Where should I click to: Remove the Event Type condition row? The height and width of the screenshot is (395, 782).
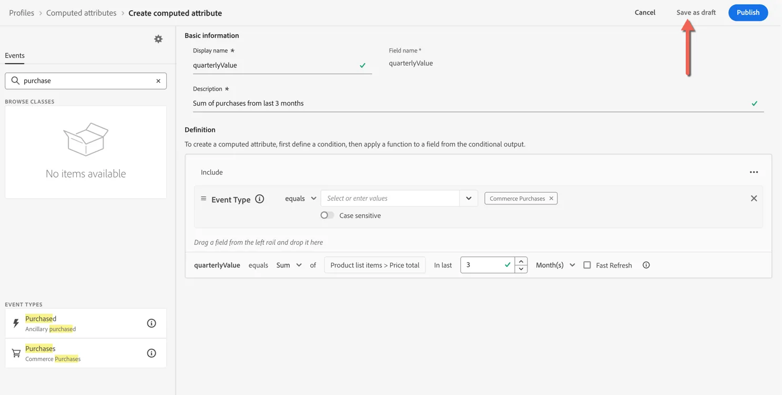pos(754,199)
